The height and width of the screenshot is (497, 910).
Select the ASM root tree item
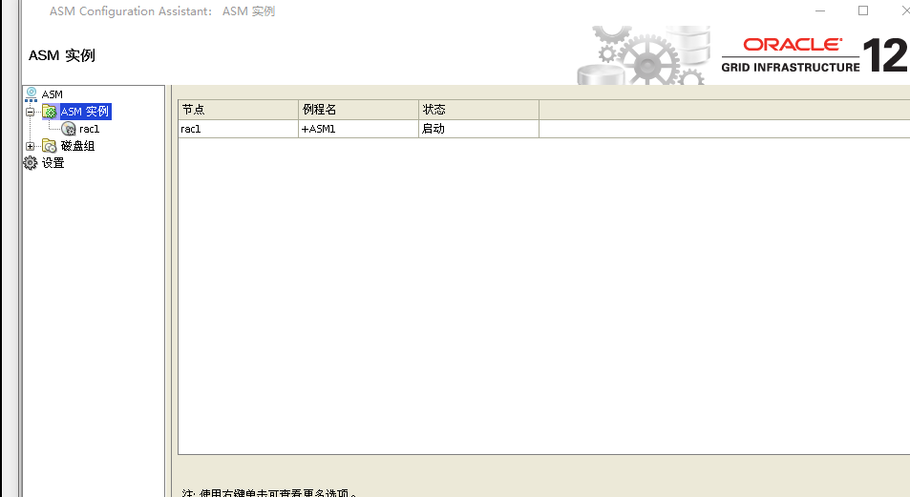coord(53,93)
